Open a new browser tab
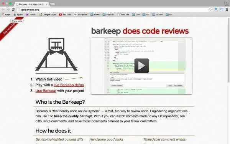Viewport: 230px width, 144px height. pyautogui.click(x=53, y=4)
